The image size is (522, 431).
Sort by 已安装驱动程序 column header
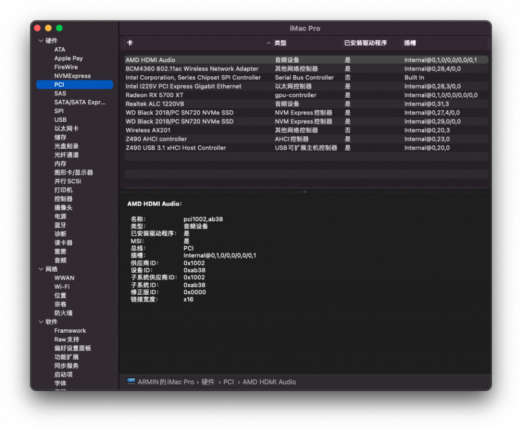point(372,43)
